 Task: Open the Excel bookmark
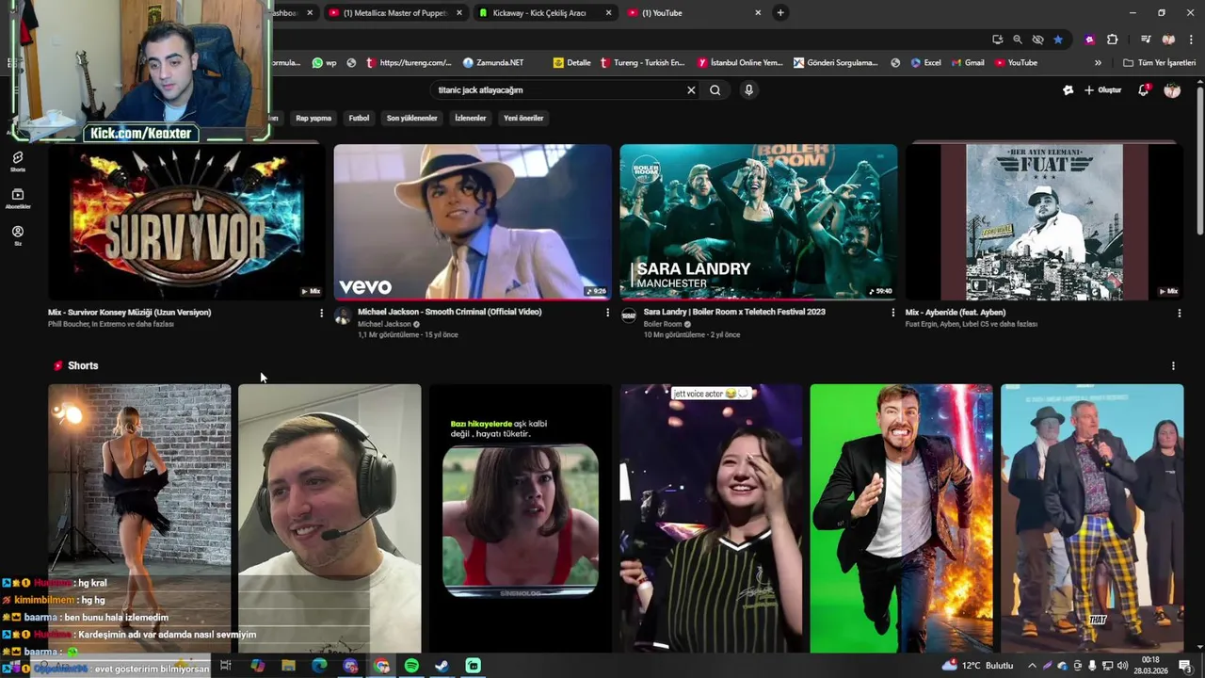(925, 63)
